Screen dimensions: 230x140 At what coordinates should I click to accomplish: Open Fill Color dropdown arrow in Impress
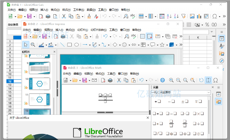coord(56,45)
